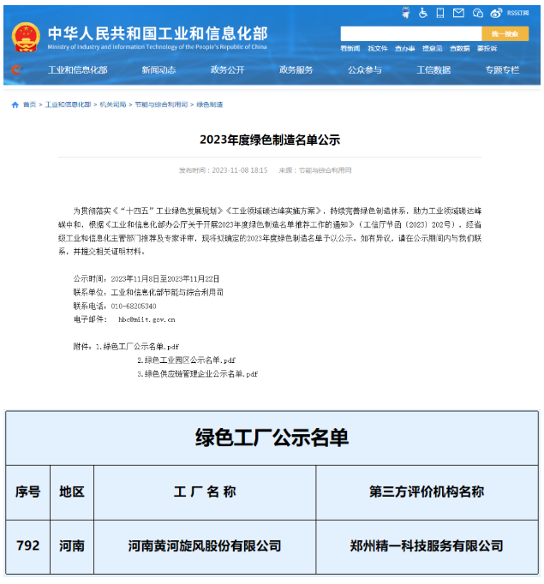Open the RSS订阅 link
This screenshot has width=544, height=584.
(518, 13)
